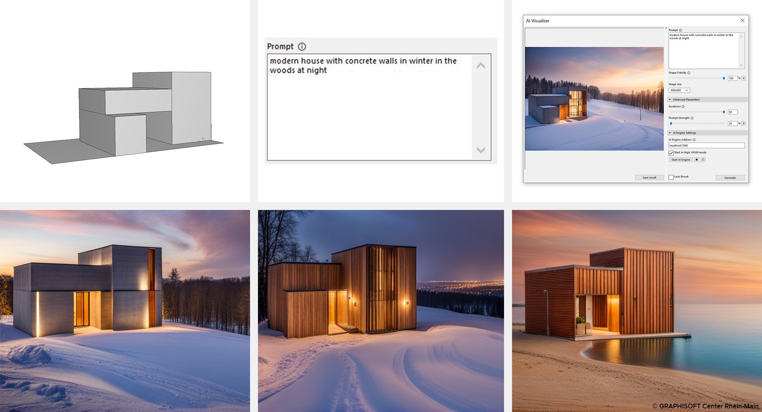Close the AI Visualizer dialog

coord(742,21)
